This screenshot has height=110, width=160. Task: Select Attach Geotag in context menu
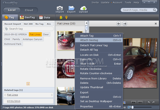point(99,40)
